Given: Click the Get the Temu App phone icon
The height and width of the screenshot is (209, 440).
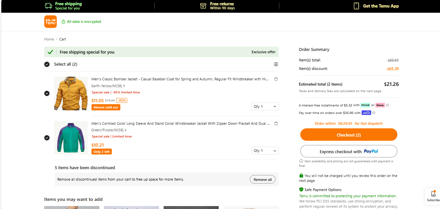Looking at the screenshot, I should [x=356, y=6].
